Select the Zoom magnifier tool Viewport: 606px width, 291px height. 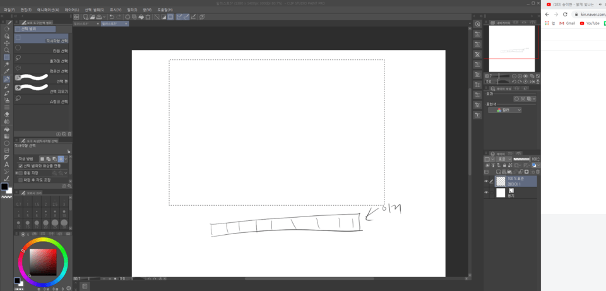6,50
